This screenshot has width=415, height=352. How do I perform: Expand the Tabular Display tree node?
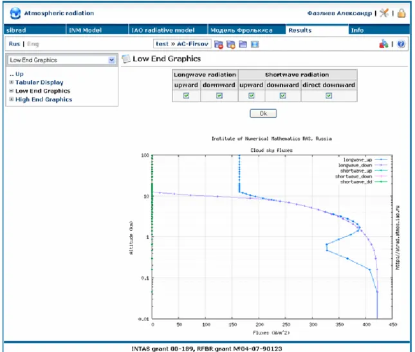pyautogui.click(x=12, y=82)
